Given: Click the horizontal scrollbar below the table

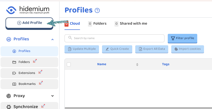Looking at the screenshot, I should pos(138,108).
